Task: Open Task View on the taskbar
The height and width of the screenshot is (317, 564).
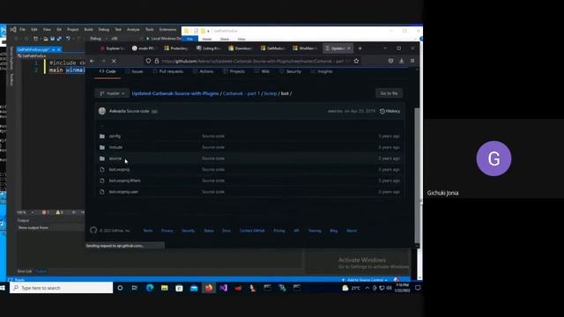Action: click(x=135, y=288)
